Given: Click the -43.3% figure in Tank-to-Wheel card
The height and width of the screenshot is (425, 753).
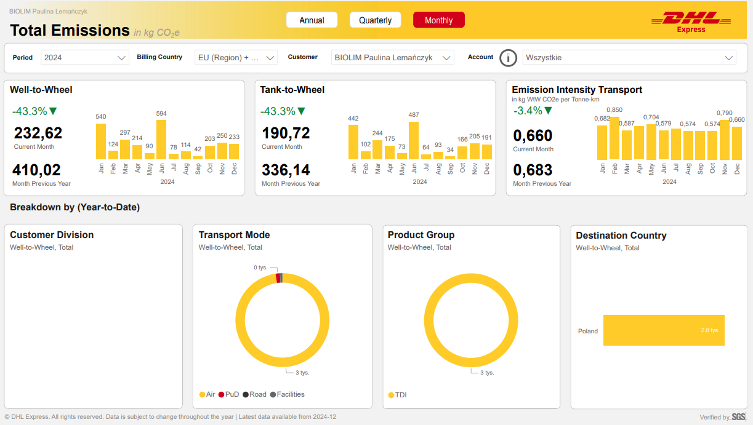Looking at the screenshot, I should [x=278, y=111].
